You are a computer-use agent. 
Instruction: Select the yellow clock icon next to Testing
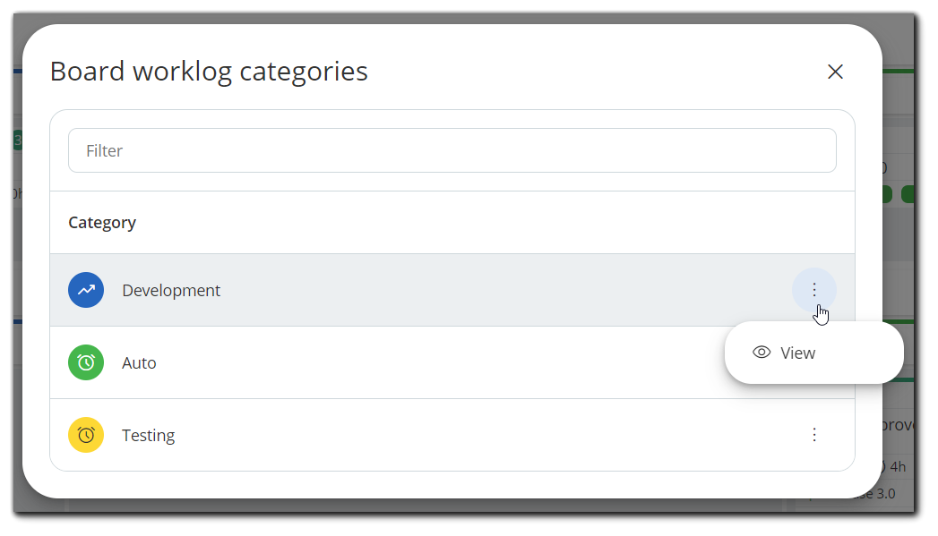click(86, 435)
